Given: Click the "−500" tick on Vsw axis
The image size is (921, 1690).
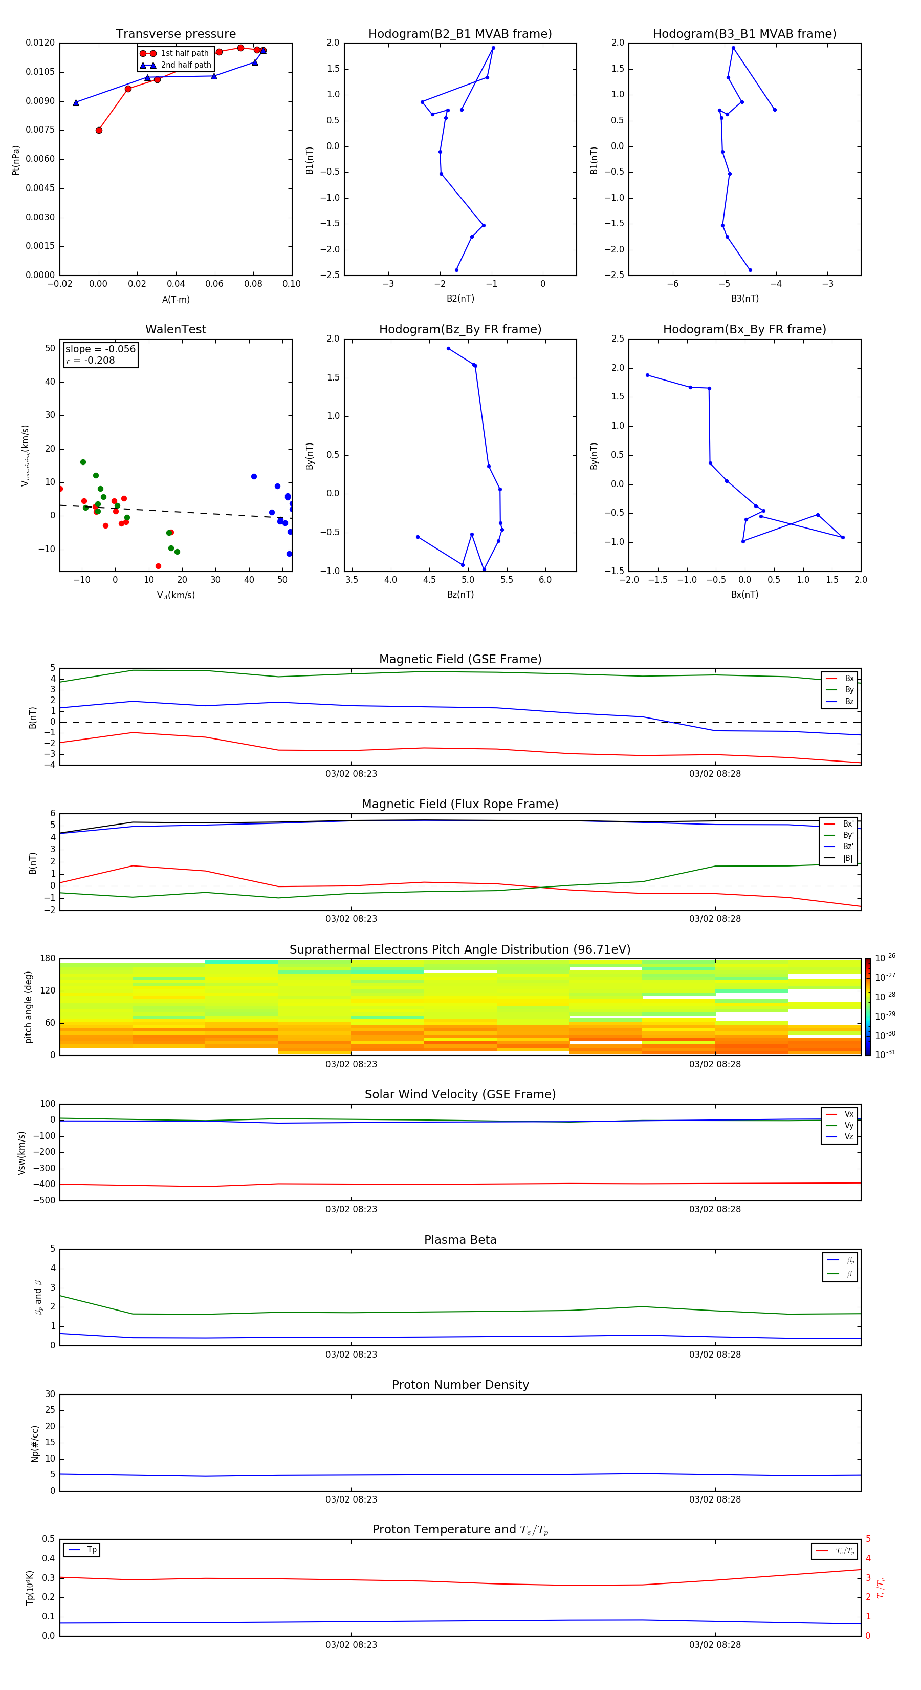Looking at the screenshot, I should click(x=45, y=1201).
